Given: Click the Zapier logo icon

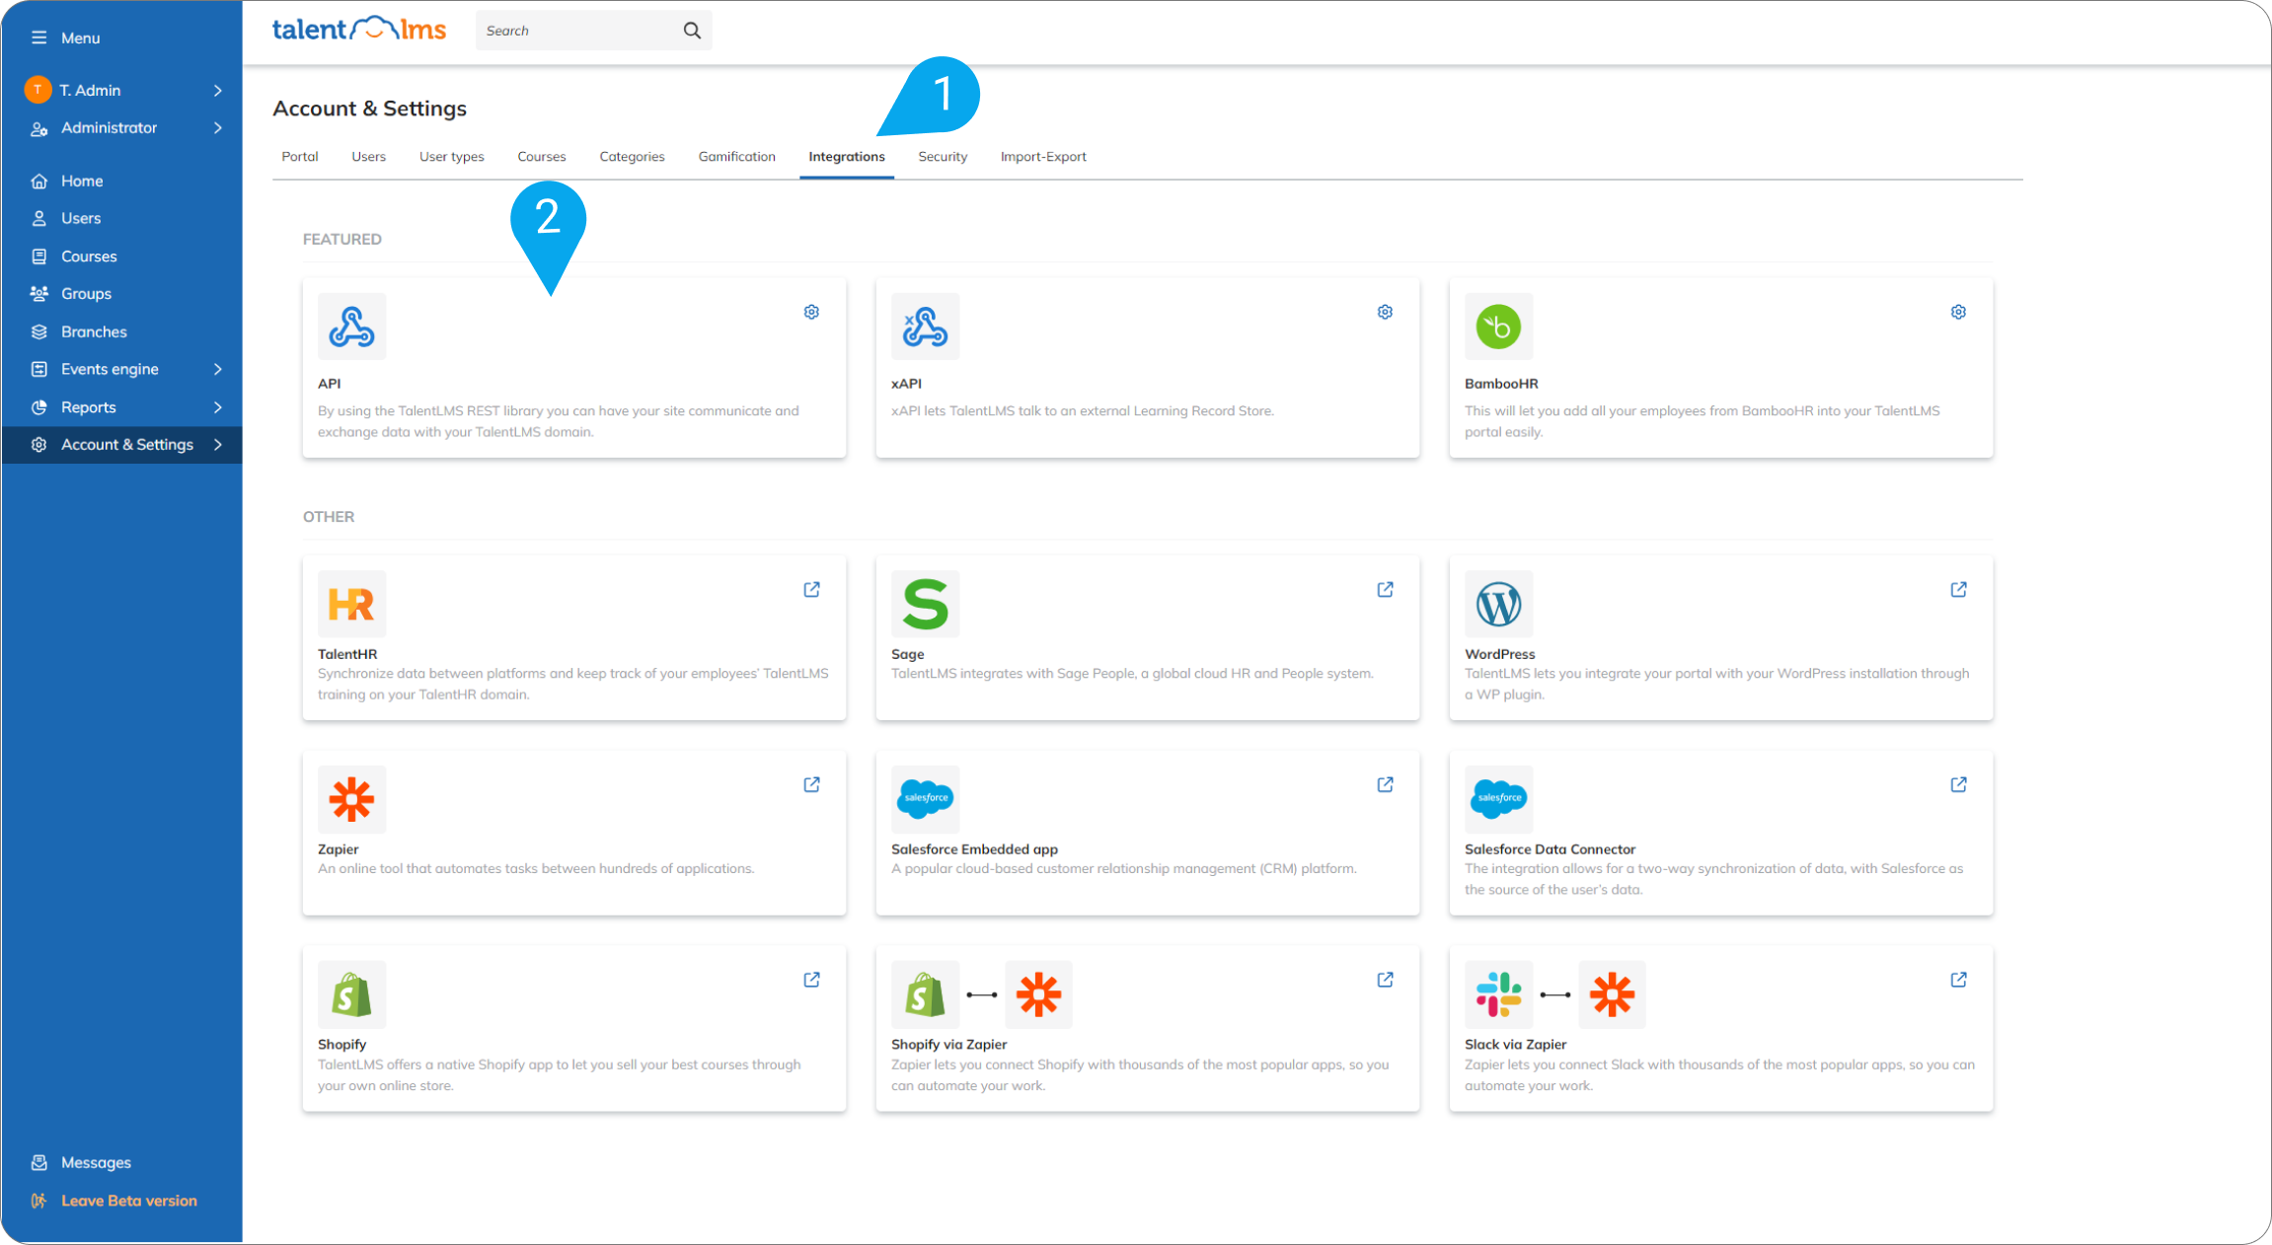Looking at the screenshot, I should 351,799.
